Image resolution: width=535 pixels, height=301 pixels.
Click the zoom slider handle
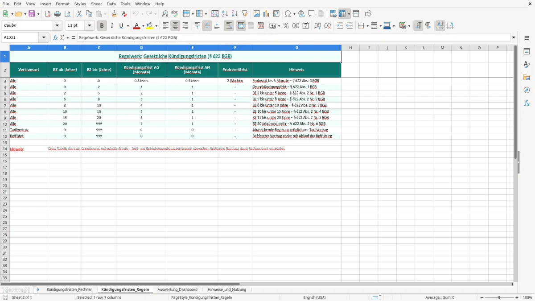(499, 297)
